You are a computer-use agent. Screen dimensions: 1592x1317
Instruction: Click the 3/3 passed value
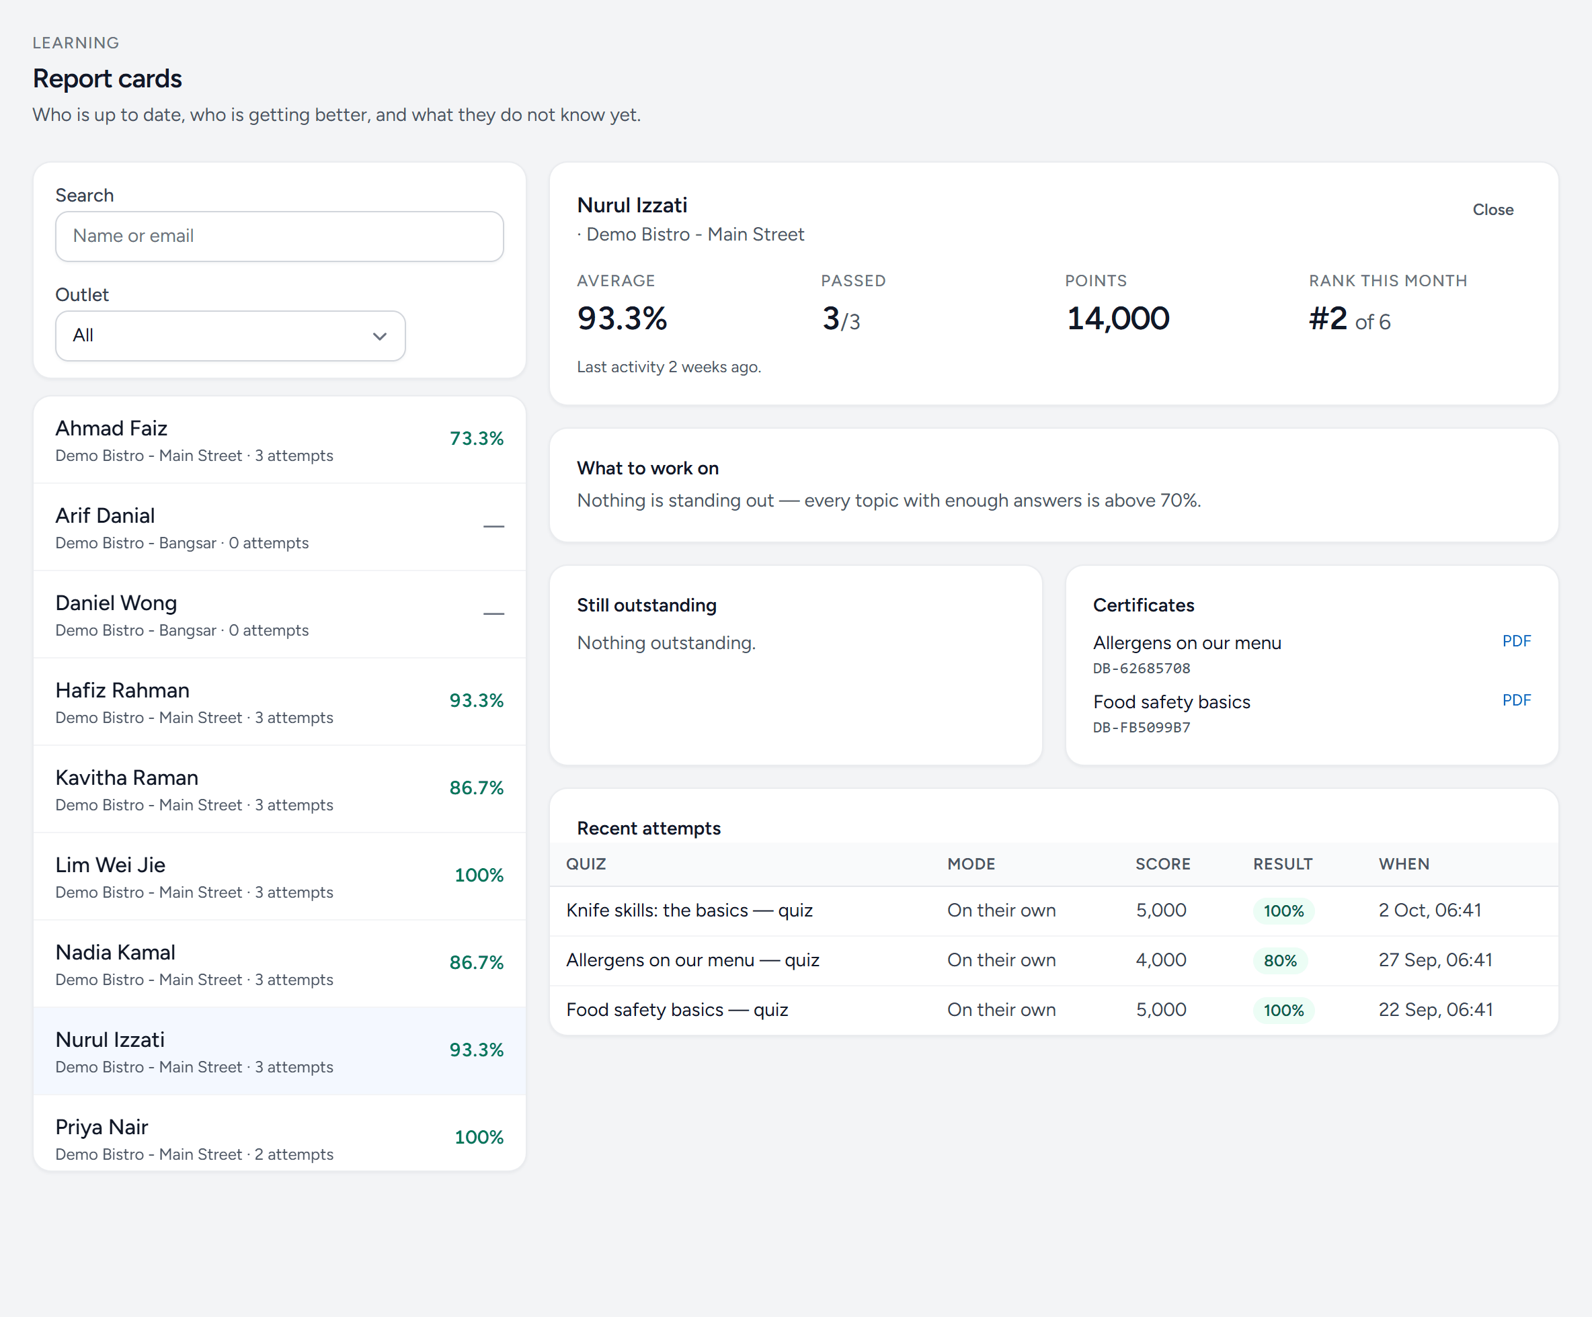(841, 319)
